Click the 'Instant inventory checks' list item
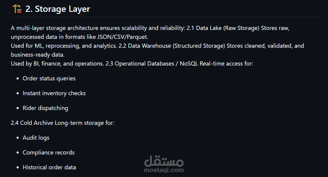Screen dimensions: 328x177 [x=54, y=93]
